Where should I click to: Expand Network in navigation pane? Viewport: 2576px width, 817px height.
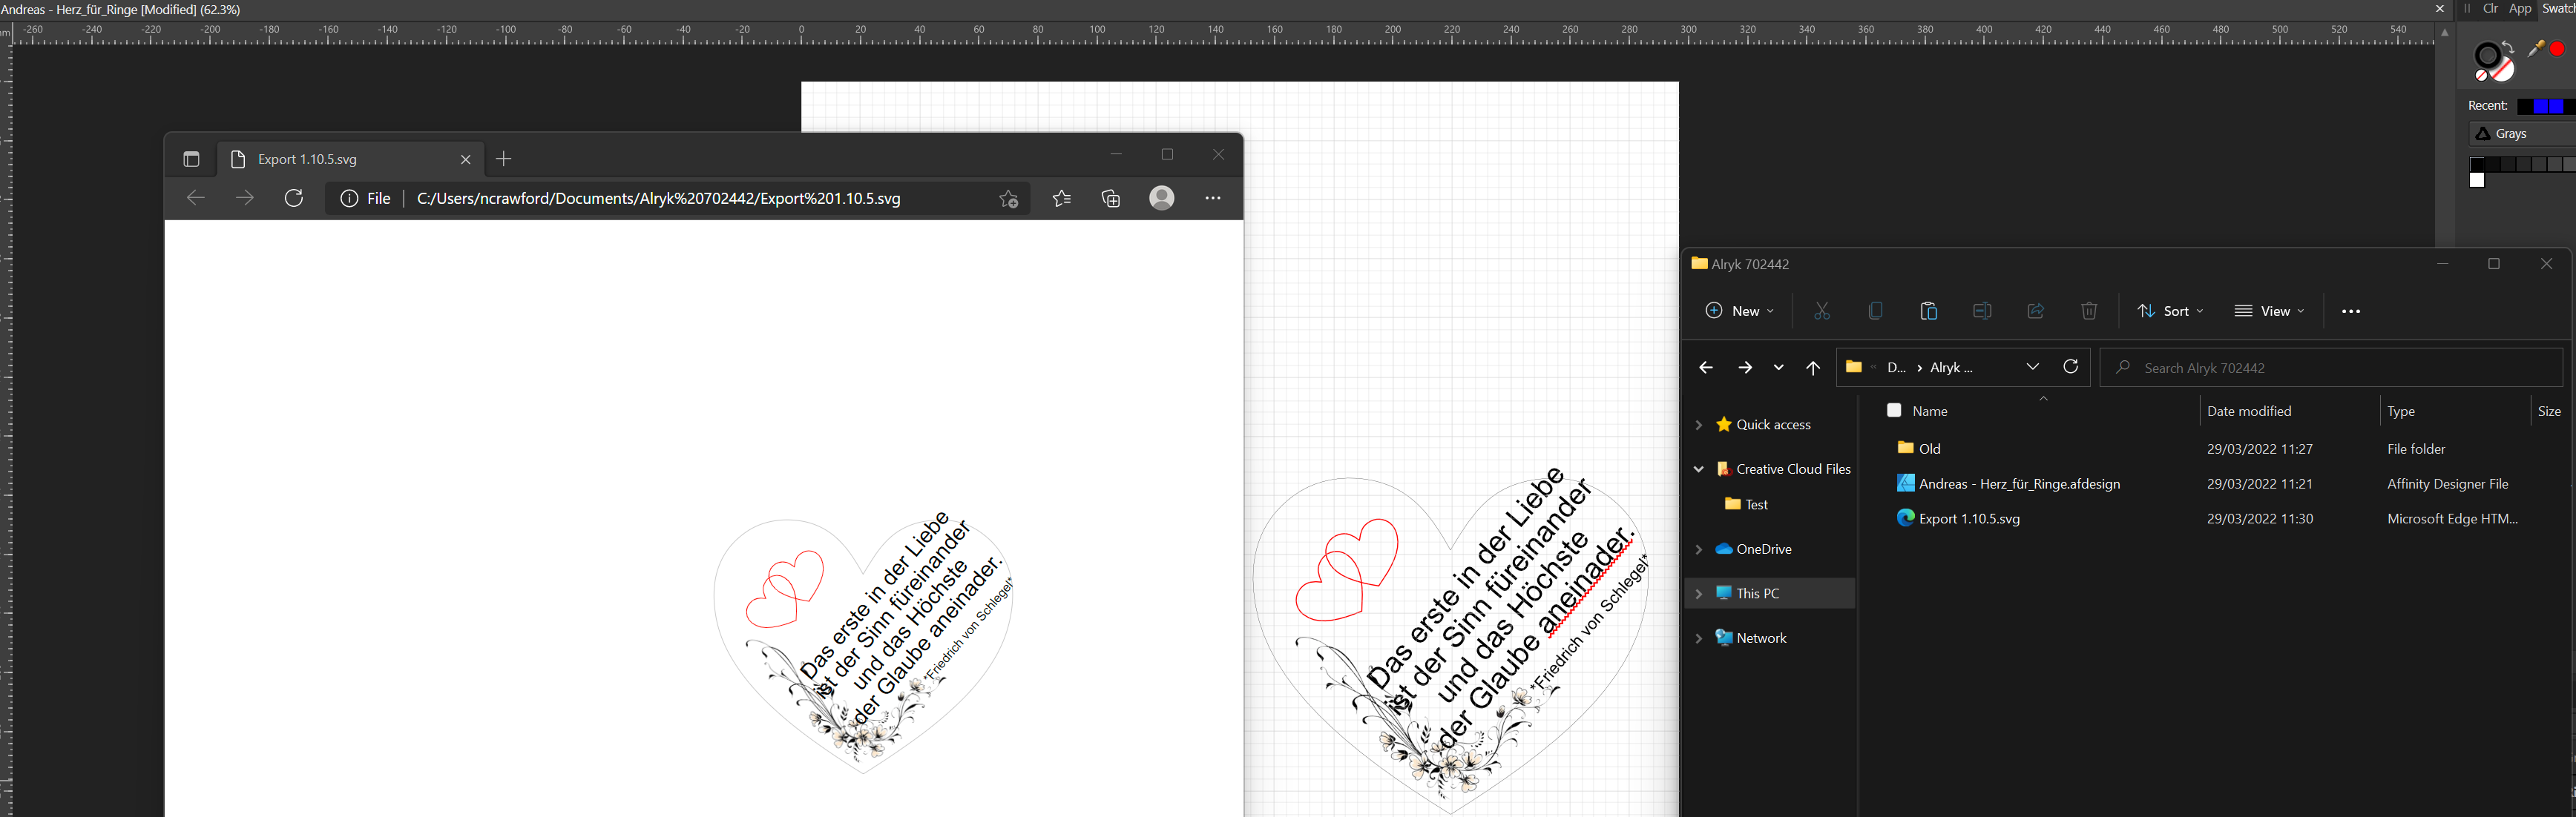(x=1698, y=638)
